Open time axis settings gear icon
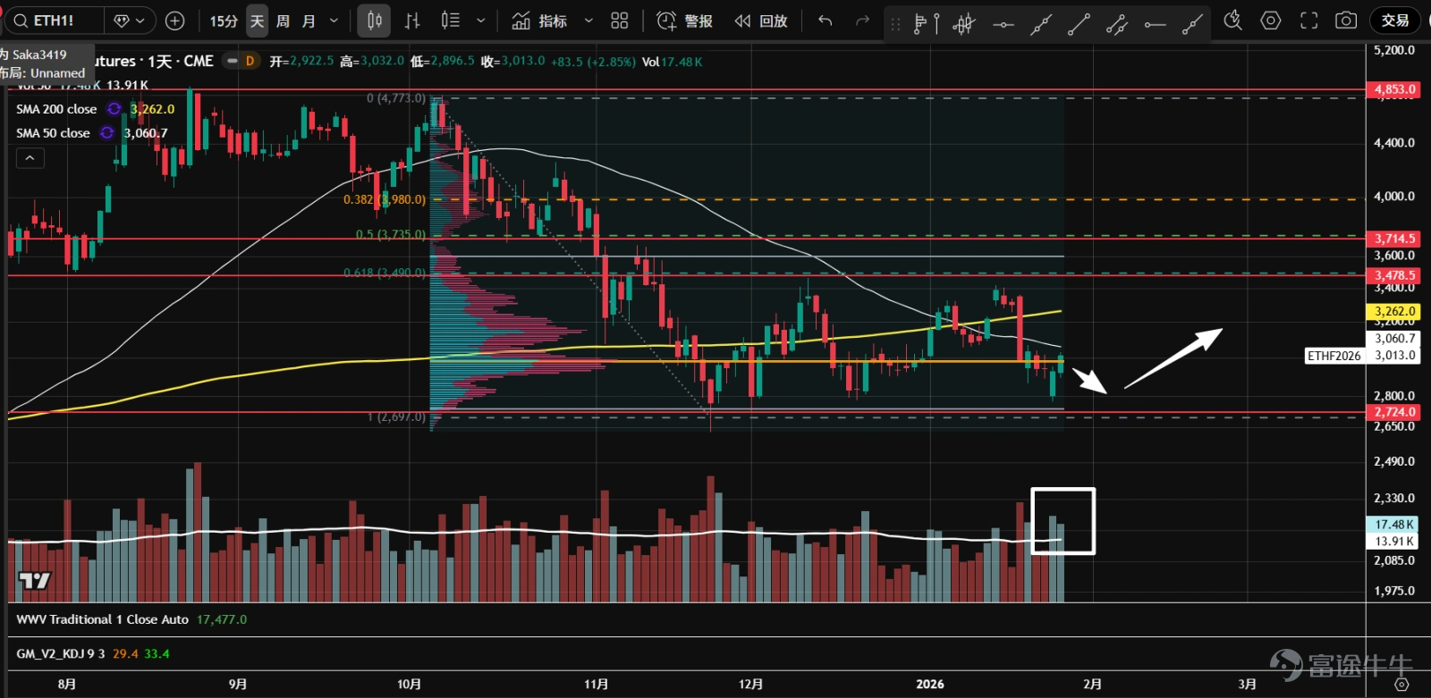Viewport: 1431px width, 698px height. 1401,685
